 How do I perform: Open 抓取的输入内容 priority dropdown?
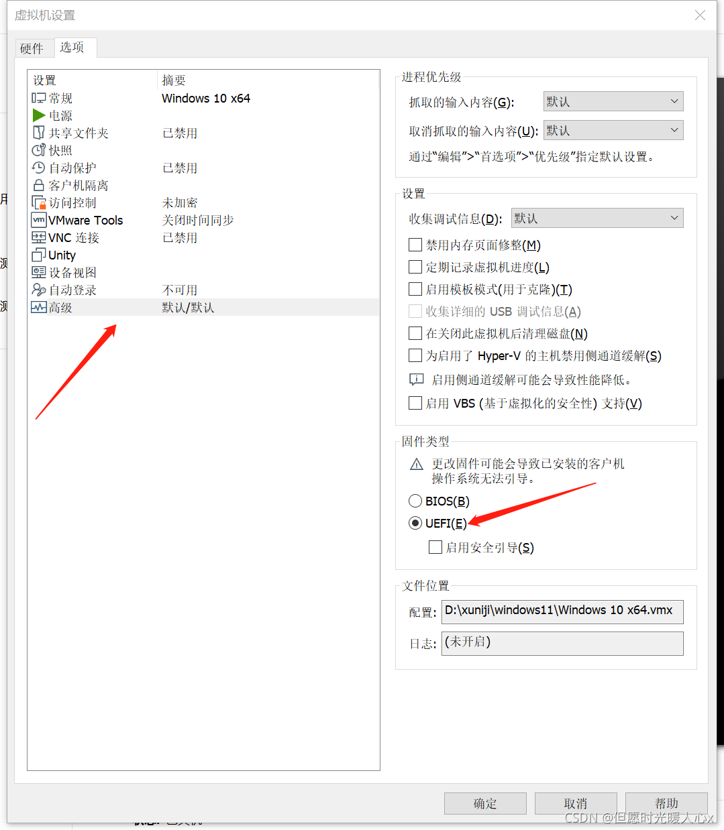pos(613,101)
